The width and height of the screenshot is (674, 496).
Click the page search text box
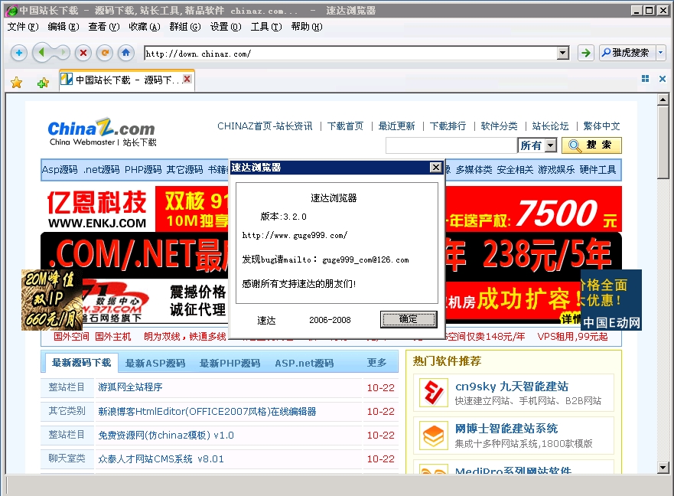coord(451,145)
